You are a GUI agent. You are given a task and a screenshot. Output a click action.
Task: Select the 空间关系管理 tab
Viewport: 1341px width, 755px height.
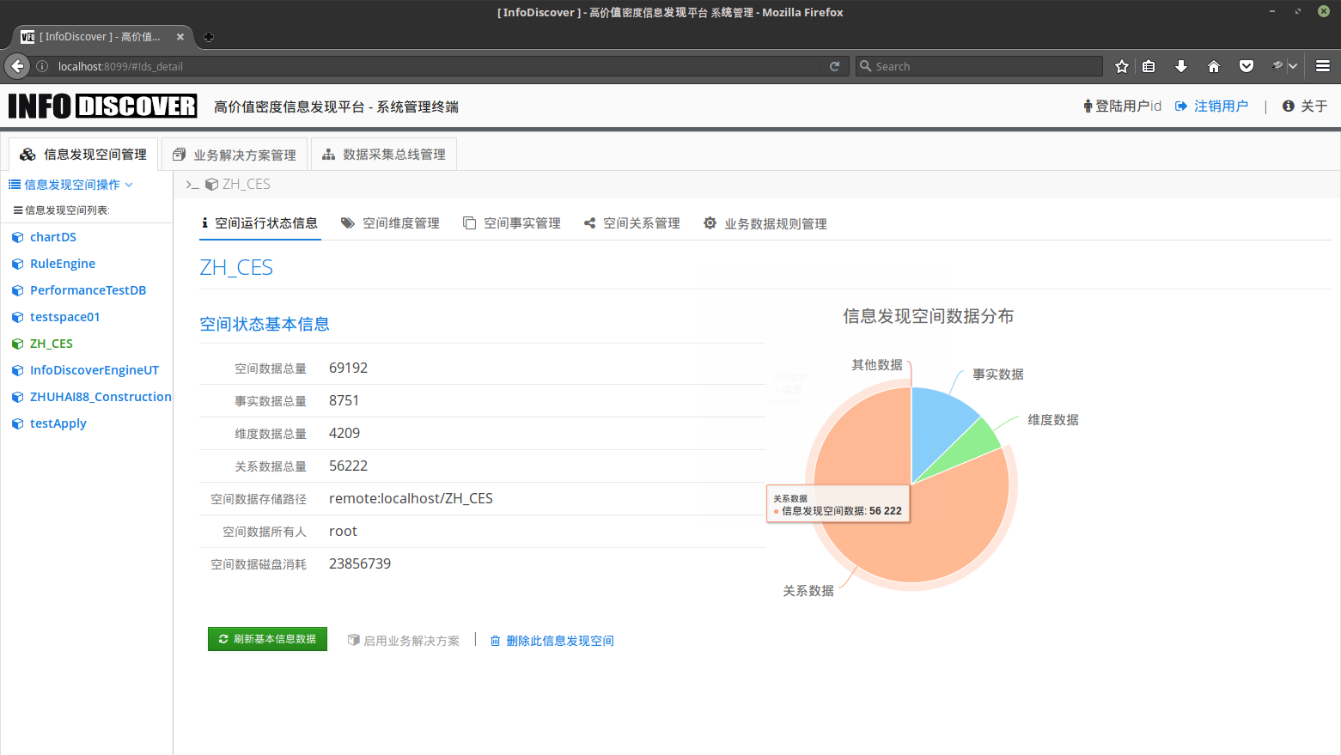(x=631, y=223)
